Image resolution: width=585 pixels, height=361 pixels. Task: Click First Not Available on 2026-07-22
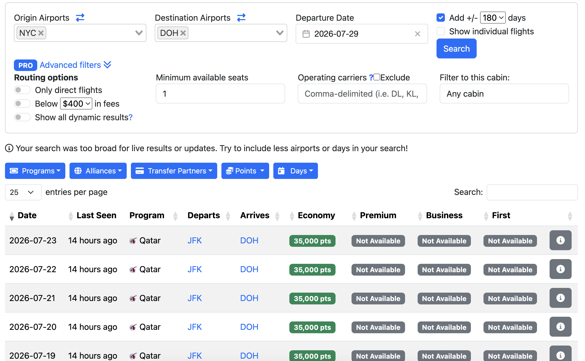tap(510, 270)
